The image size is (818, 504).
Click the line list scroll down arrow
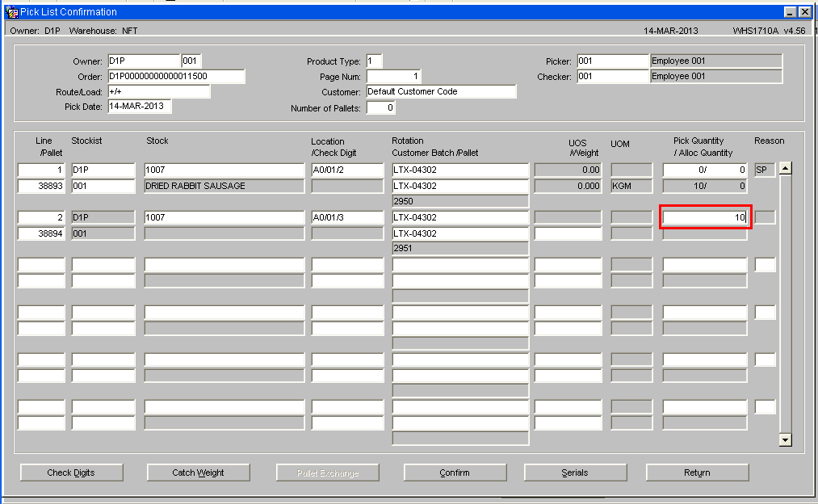pyautogui.click(x=785, y=440)
